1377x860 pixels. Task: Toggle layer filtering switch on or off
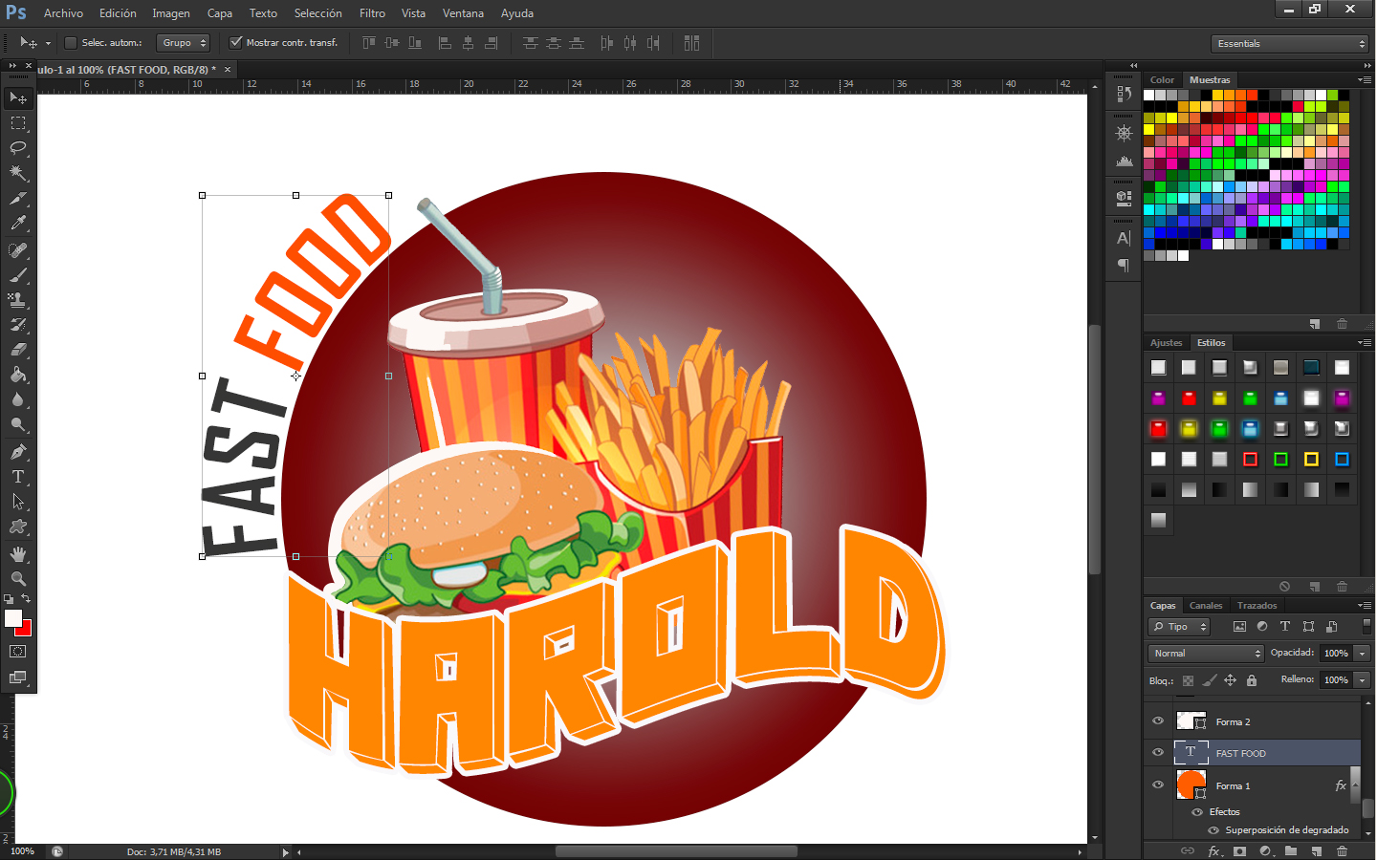(1366, 626)
